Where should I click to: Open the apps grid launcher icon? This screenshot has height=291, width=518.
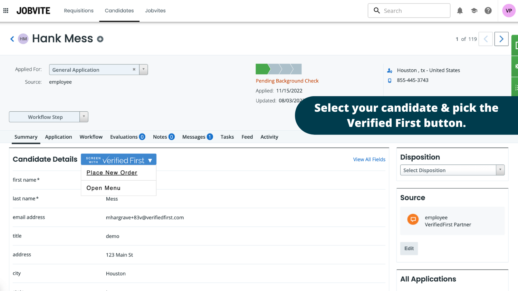pos(6,11)
